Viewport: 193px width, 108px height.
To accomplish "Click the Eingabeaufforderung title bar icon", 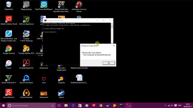I will (45, 20).
